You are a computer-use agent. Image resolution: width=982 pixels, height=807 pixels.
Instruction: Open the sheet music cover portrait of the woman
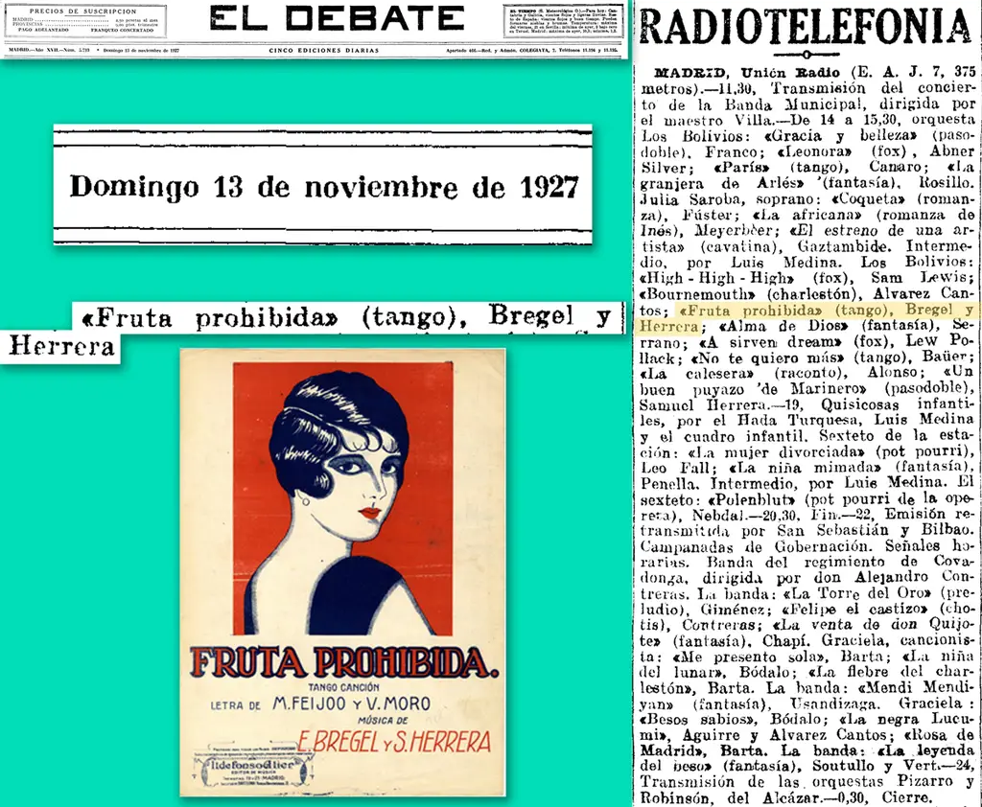(342, 499)
